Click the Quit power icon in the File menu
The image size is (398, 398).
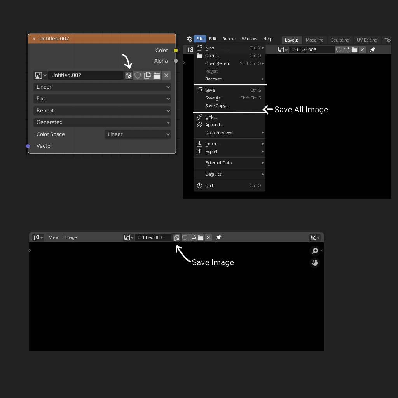pos(200,185)
